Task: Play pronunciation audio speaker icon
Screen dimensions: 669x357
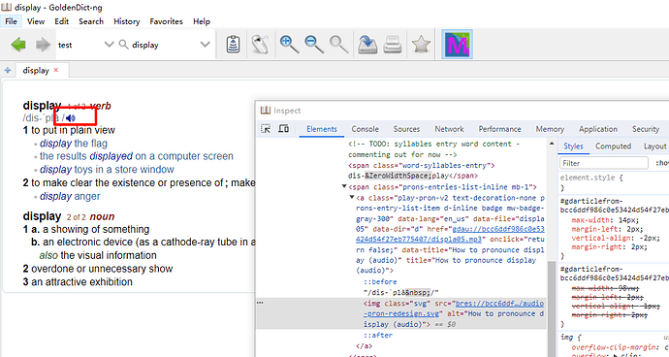Action: pyautogui.click(x=71, y=117)
